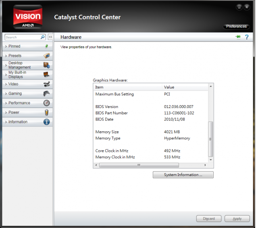Click the blue Information icon

47,122
